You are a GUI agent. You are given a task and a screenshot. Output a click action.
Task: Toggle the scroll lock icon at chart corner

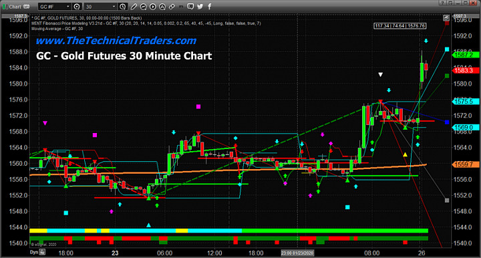[x=447, y=18]
